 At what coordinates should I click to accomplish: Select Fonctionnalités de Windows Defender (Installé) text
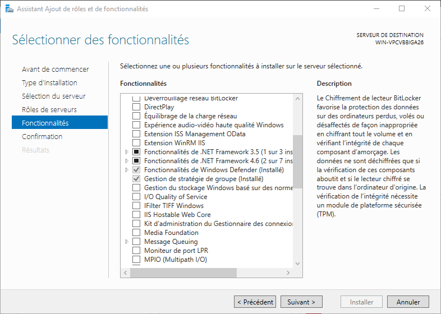click(214, 170)
